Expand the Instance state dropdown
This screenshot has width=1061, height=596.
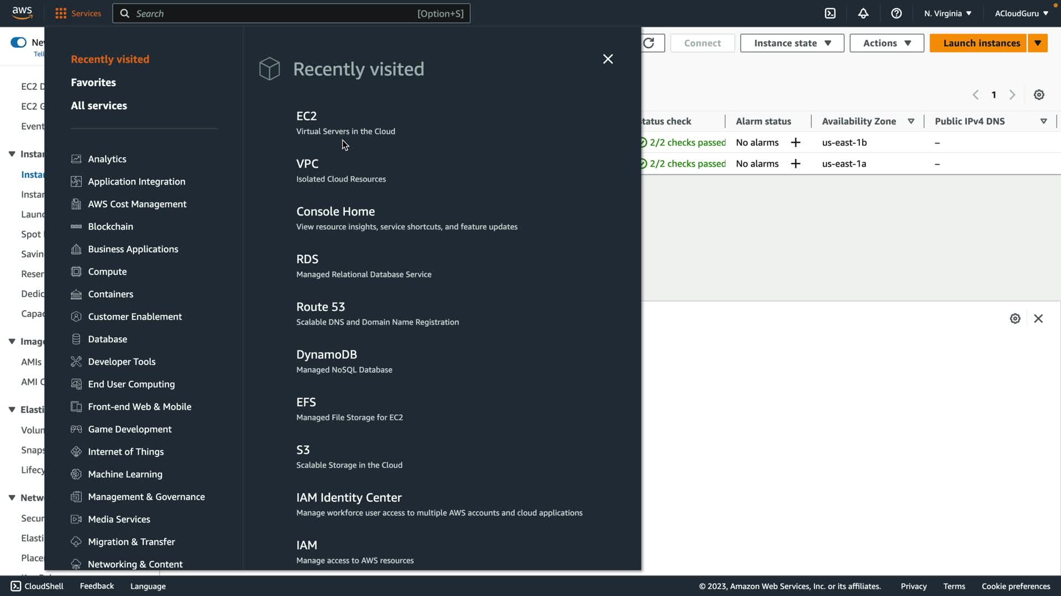(792, 43)
